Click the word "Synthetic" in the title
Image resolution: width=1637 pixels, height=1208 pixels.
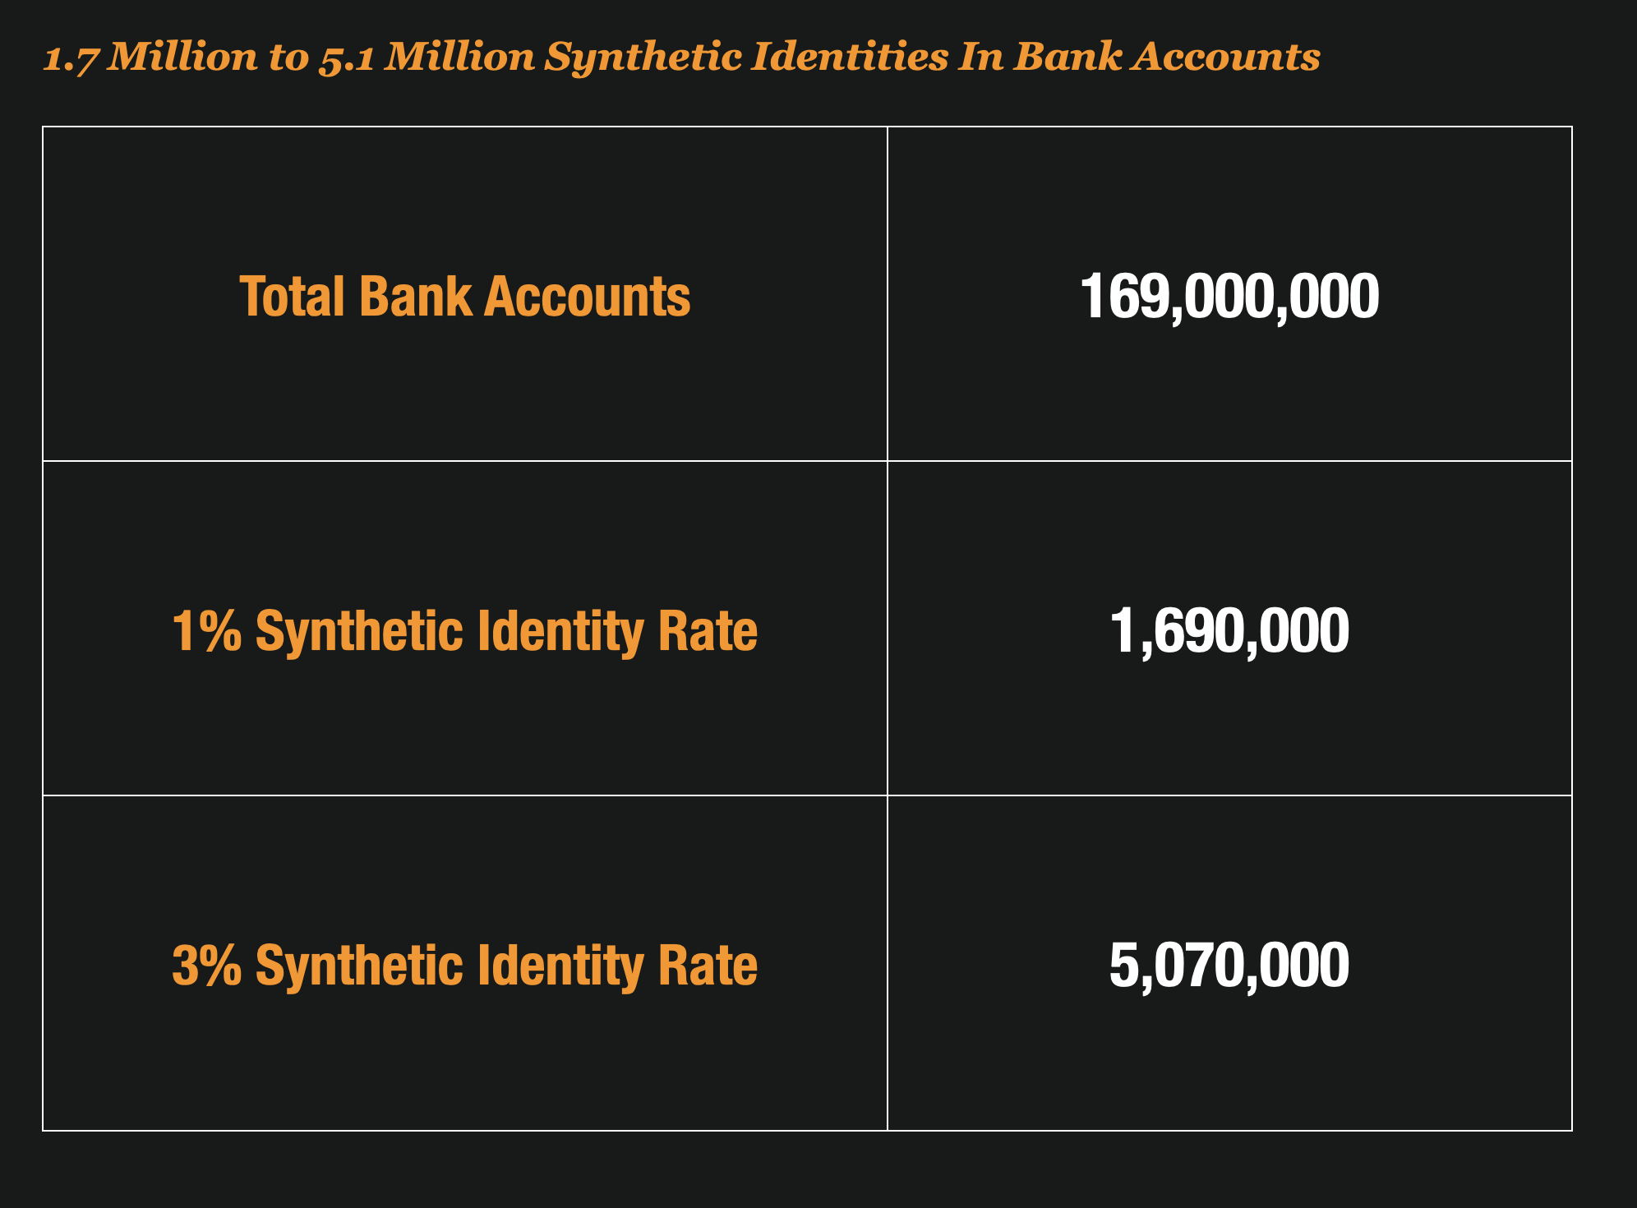click(643, 58)
